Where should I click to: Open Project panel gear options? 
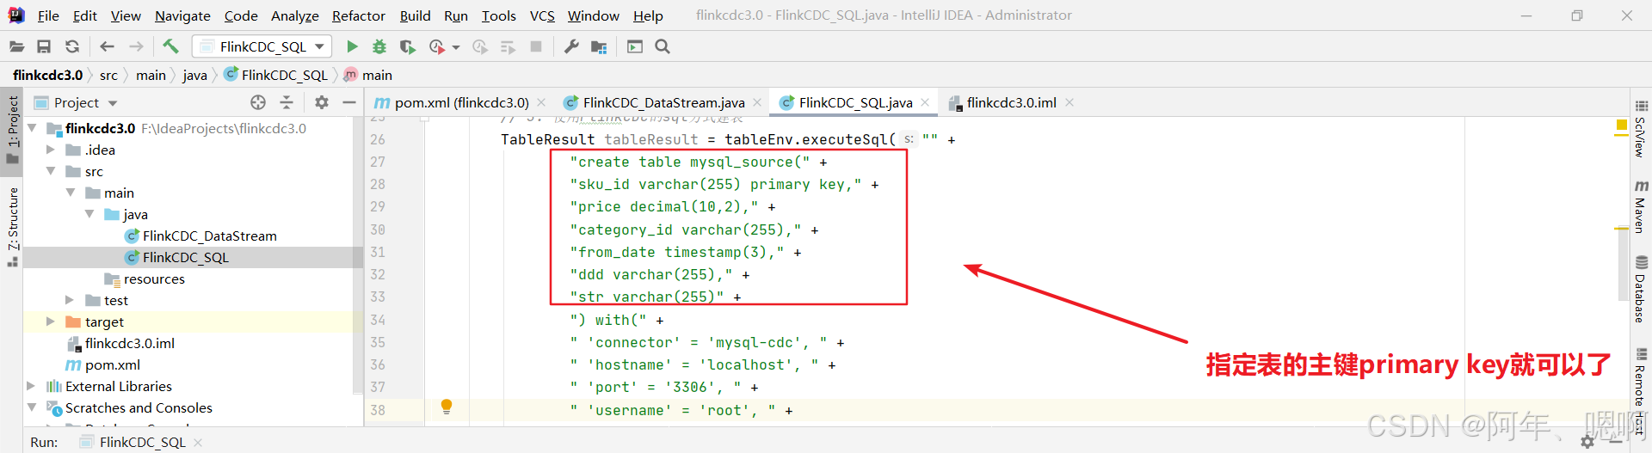(x=322, y=102)
